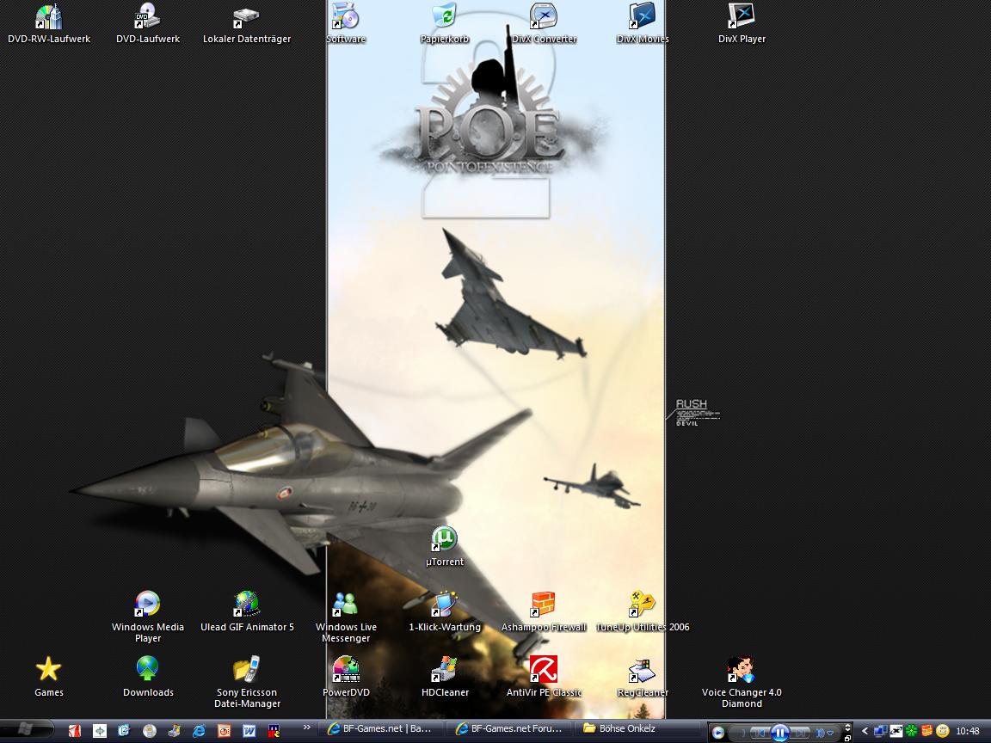Click the Start button in taskbar
Image resolution: width=991 pixels, height=743 pixels.
(x=27, y=730)
